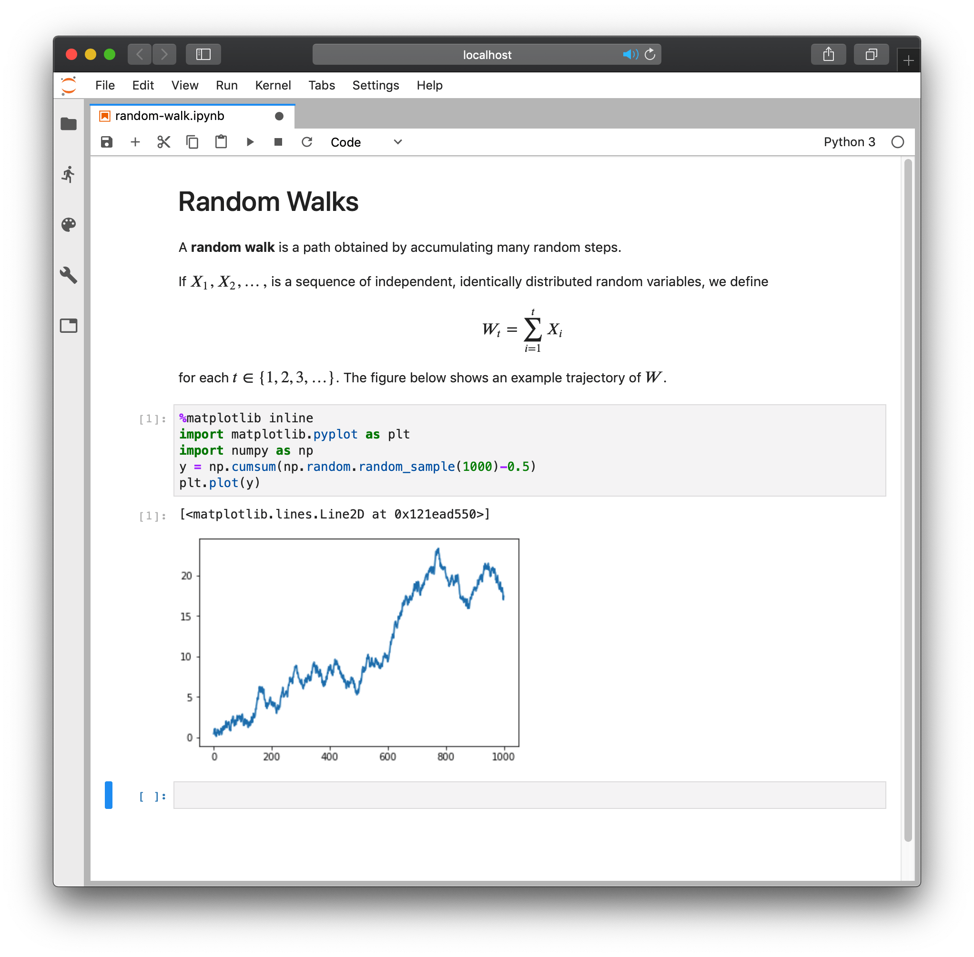
Task: Click the localhost address bar
Action: [x=487, y=54]
